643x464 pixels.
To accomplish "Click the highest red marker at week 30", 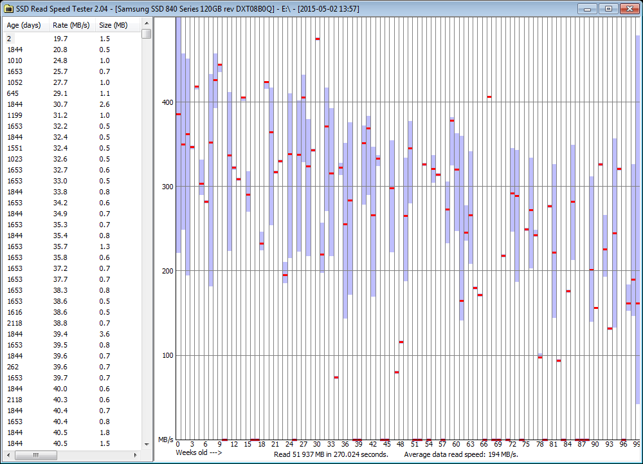I will click(x=318, y=39).
